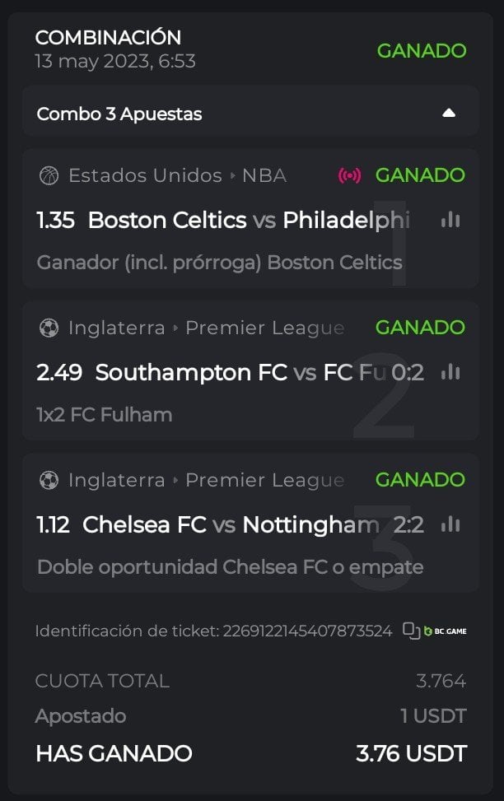Viewport: 504px width, 801px height.
Task: Select Inglaterra Premier League on second bet
Action: [x=206, y=328]
